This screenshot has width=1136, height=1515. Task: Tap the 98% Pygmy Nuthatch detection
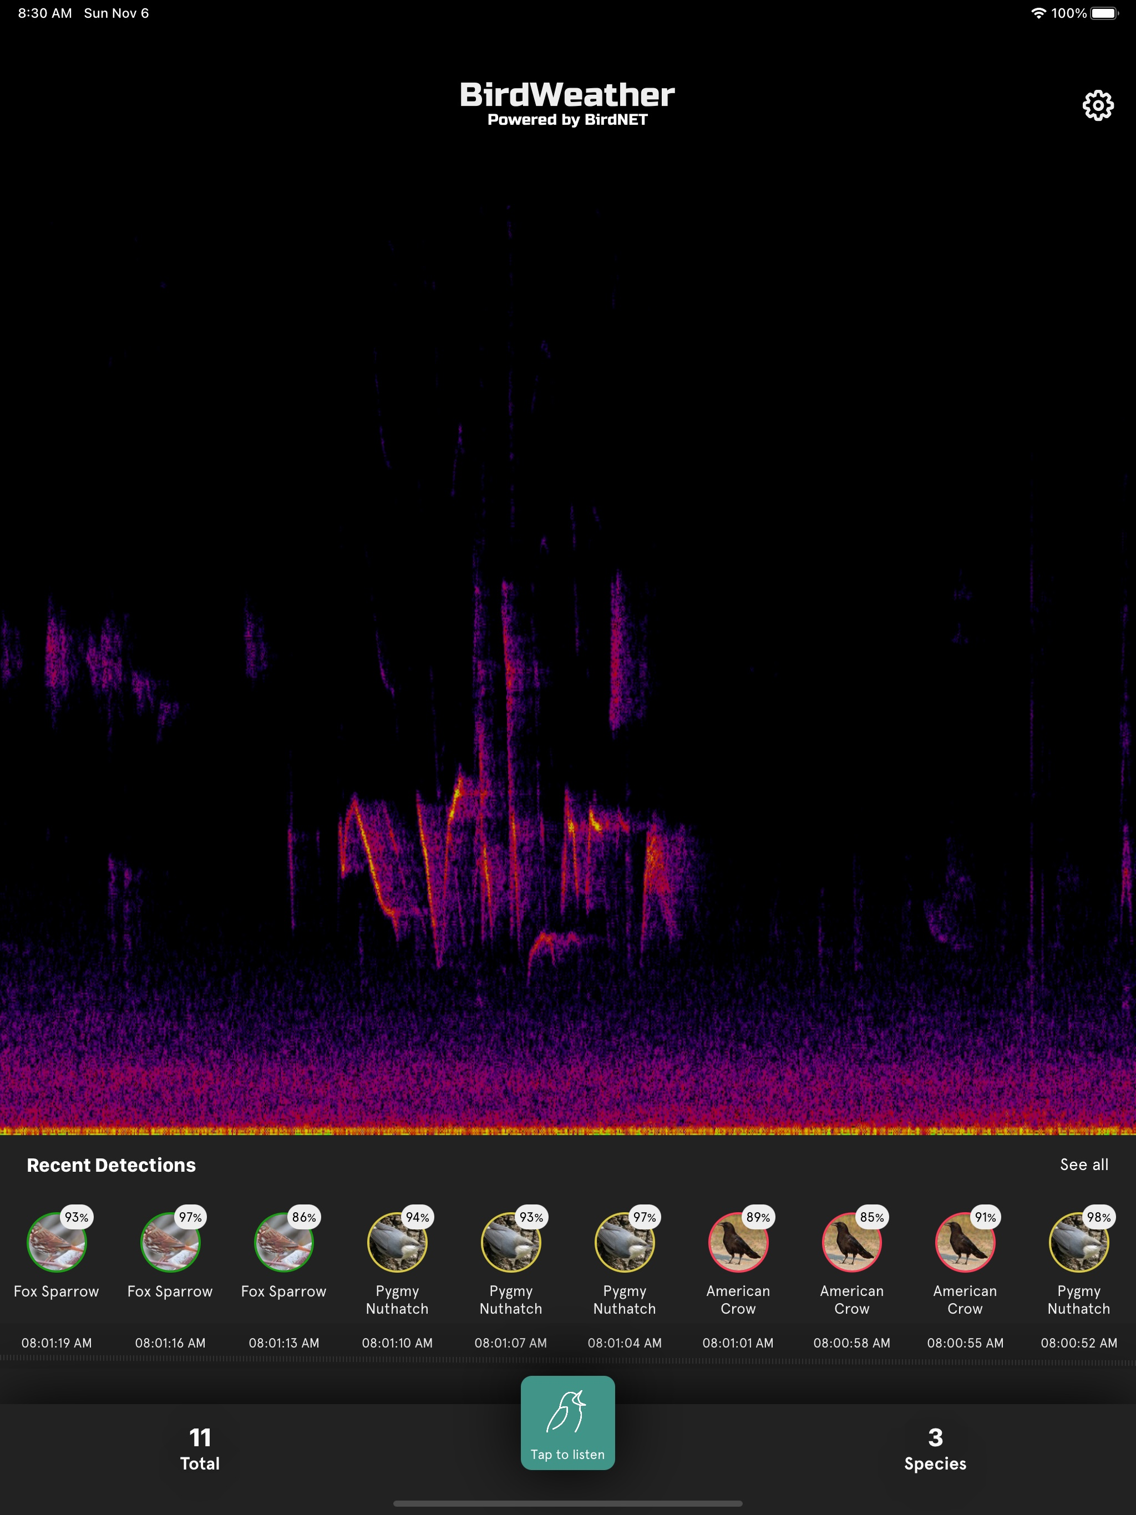pyautogui.click(x=1078, y=1242)
